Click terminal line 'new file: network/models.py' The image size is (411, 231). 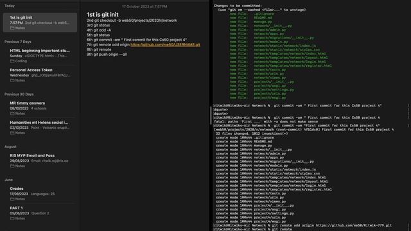click(259, 42)
